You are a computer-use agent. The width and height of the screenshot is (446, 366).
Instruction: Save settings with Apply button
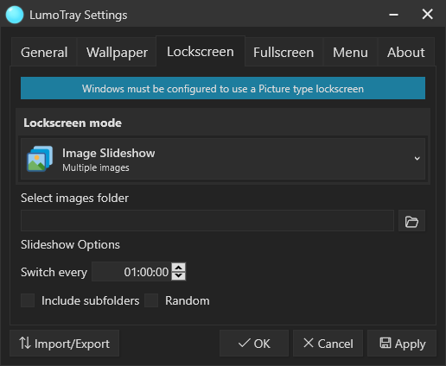pyautogui.click(x=402, y=344)
